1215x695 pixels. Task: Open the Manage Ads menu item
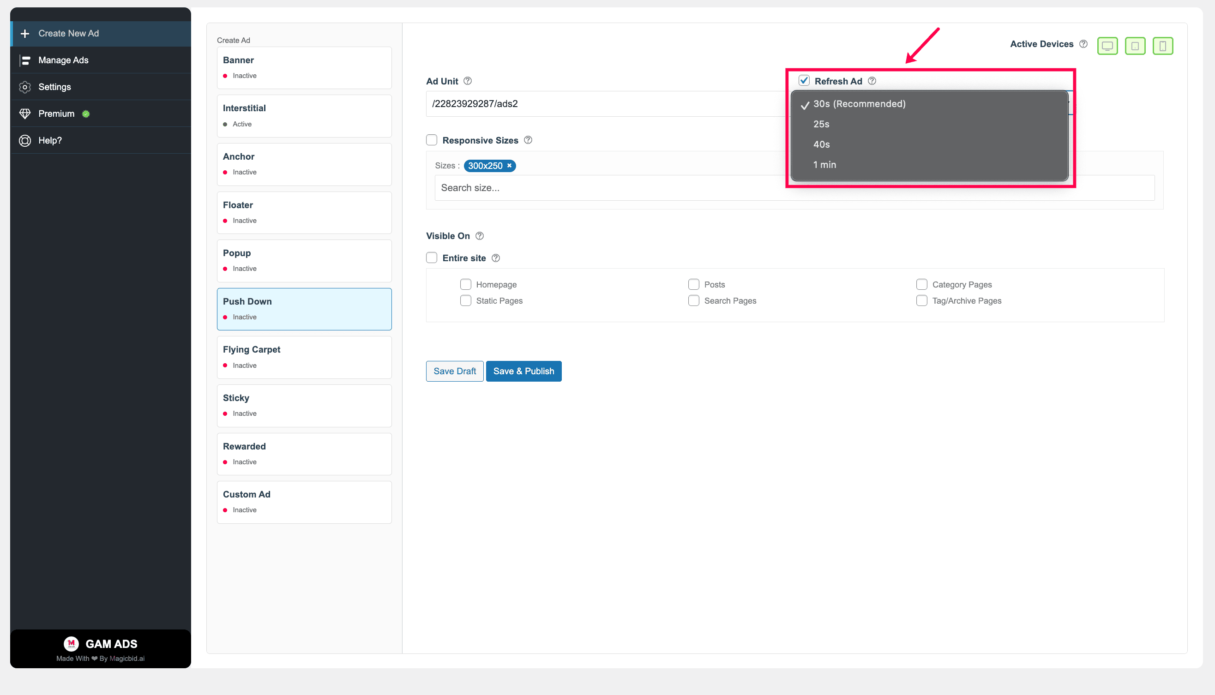101,60
